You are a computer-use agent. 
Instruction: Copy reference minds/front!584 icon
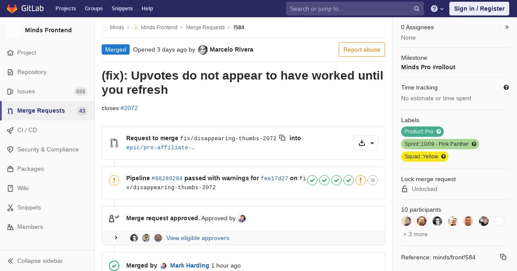point(503,257)
